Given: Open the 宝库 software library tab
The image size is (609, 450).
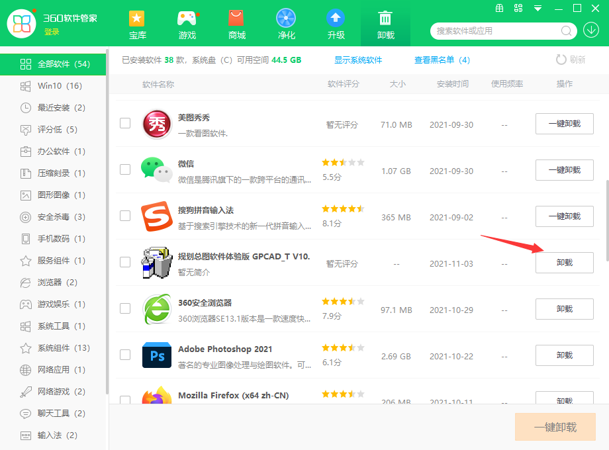Looking at the screenshot, I should 137,25.
